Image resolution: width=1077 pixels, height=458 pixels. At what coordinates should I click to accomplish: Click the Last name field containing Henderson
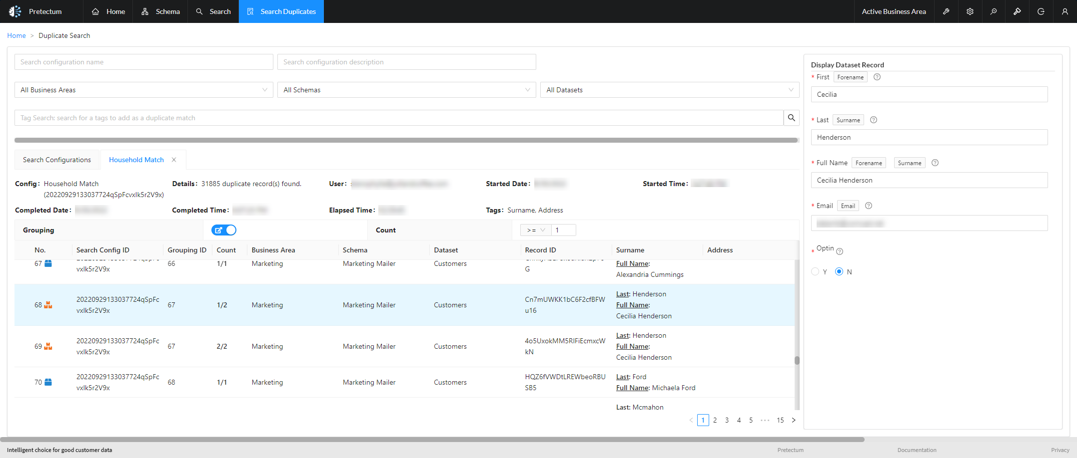[x=930, y=137]
